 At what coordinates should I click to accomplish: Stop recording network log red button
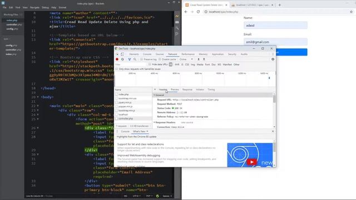click(117, 59)
